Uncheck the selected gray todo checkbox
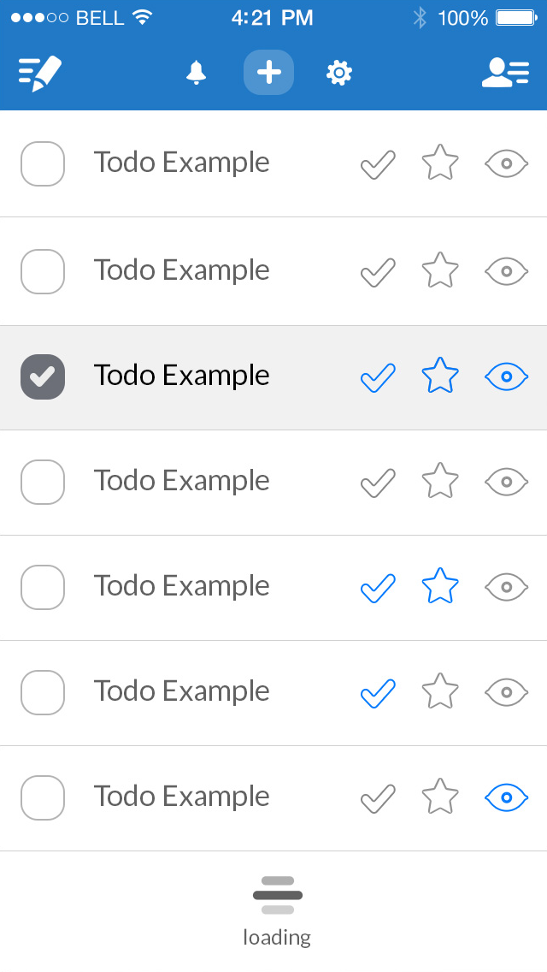This screenshot has height=972, width=547. pyautogui.click(x=42, y=376)
